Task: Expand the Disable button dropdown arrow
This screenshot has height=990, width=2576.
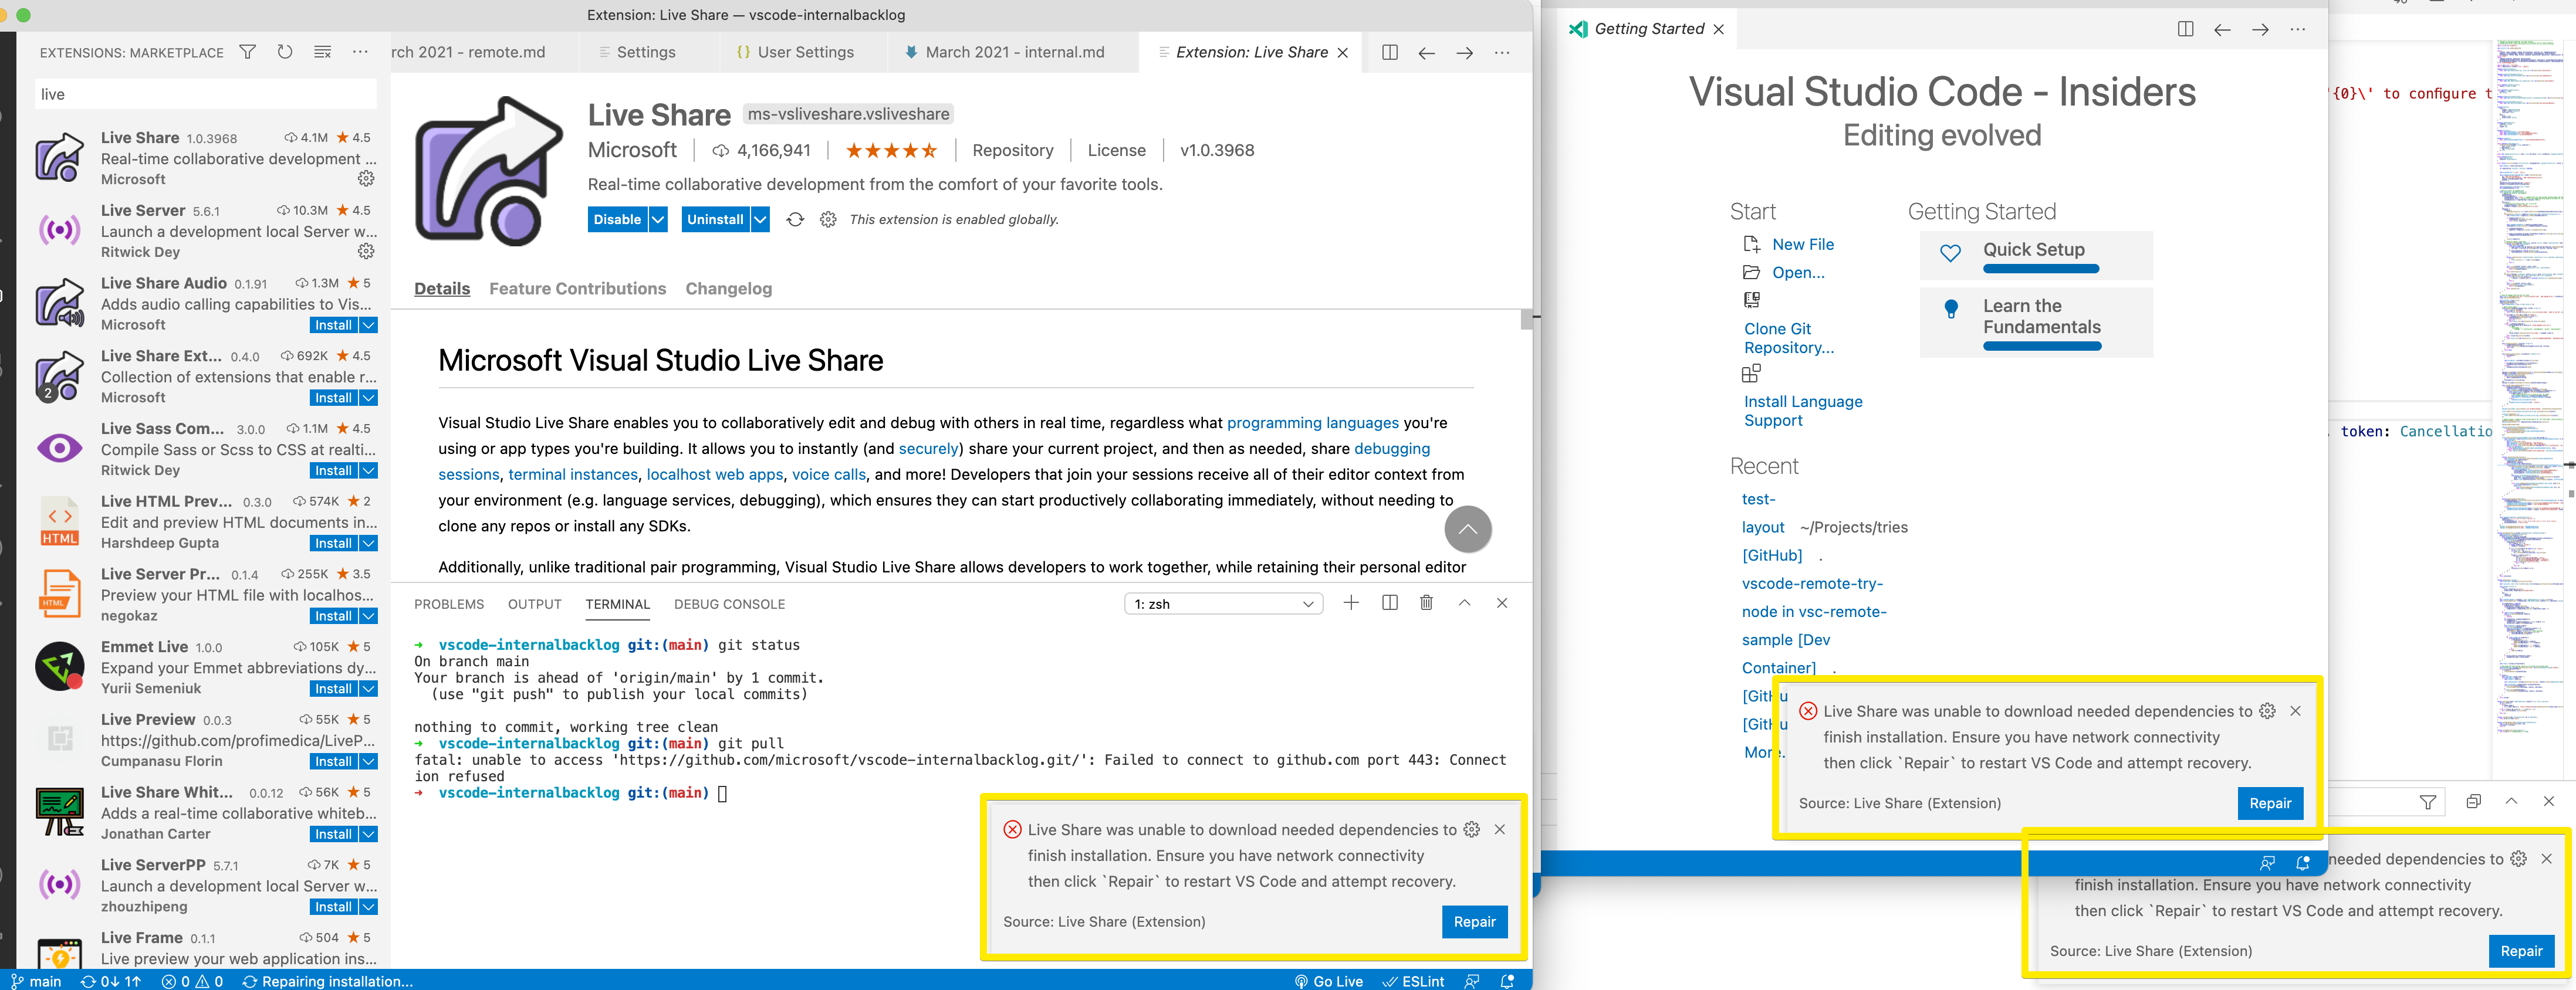Action: point(658,220)
